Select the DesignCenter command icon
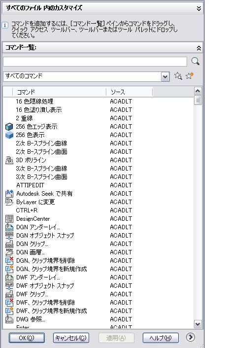 pyautogui.click(x=9, y=219)
